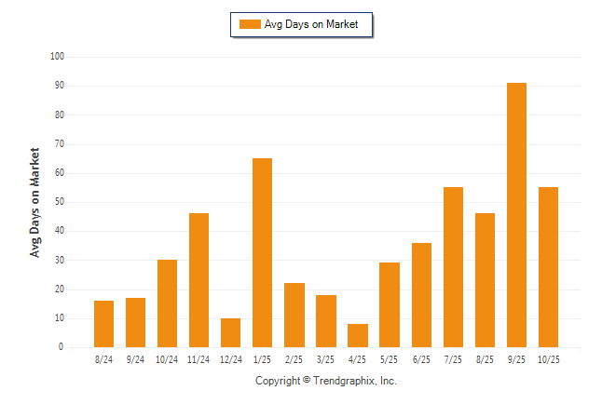Click the 11/24 orange bar
Viewport: 602px width, 404px height.
[199, 280]
